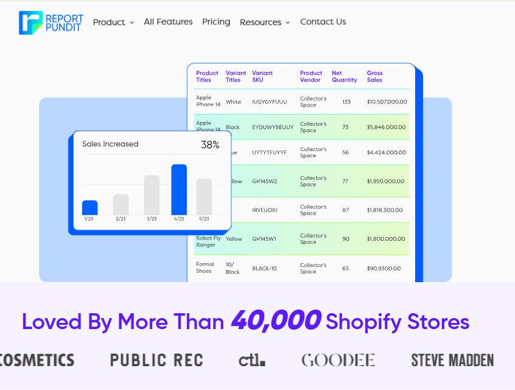Image resolution: width=515 pixels, height=390 pixels.
Task: Click the gray 3/23 chart bar
Action: click(152, 195)
